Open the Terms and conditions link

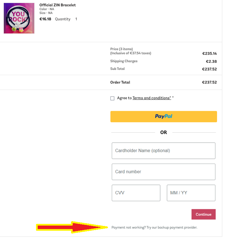coord(152,98)
